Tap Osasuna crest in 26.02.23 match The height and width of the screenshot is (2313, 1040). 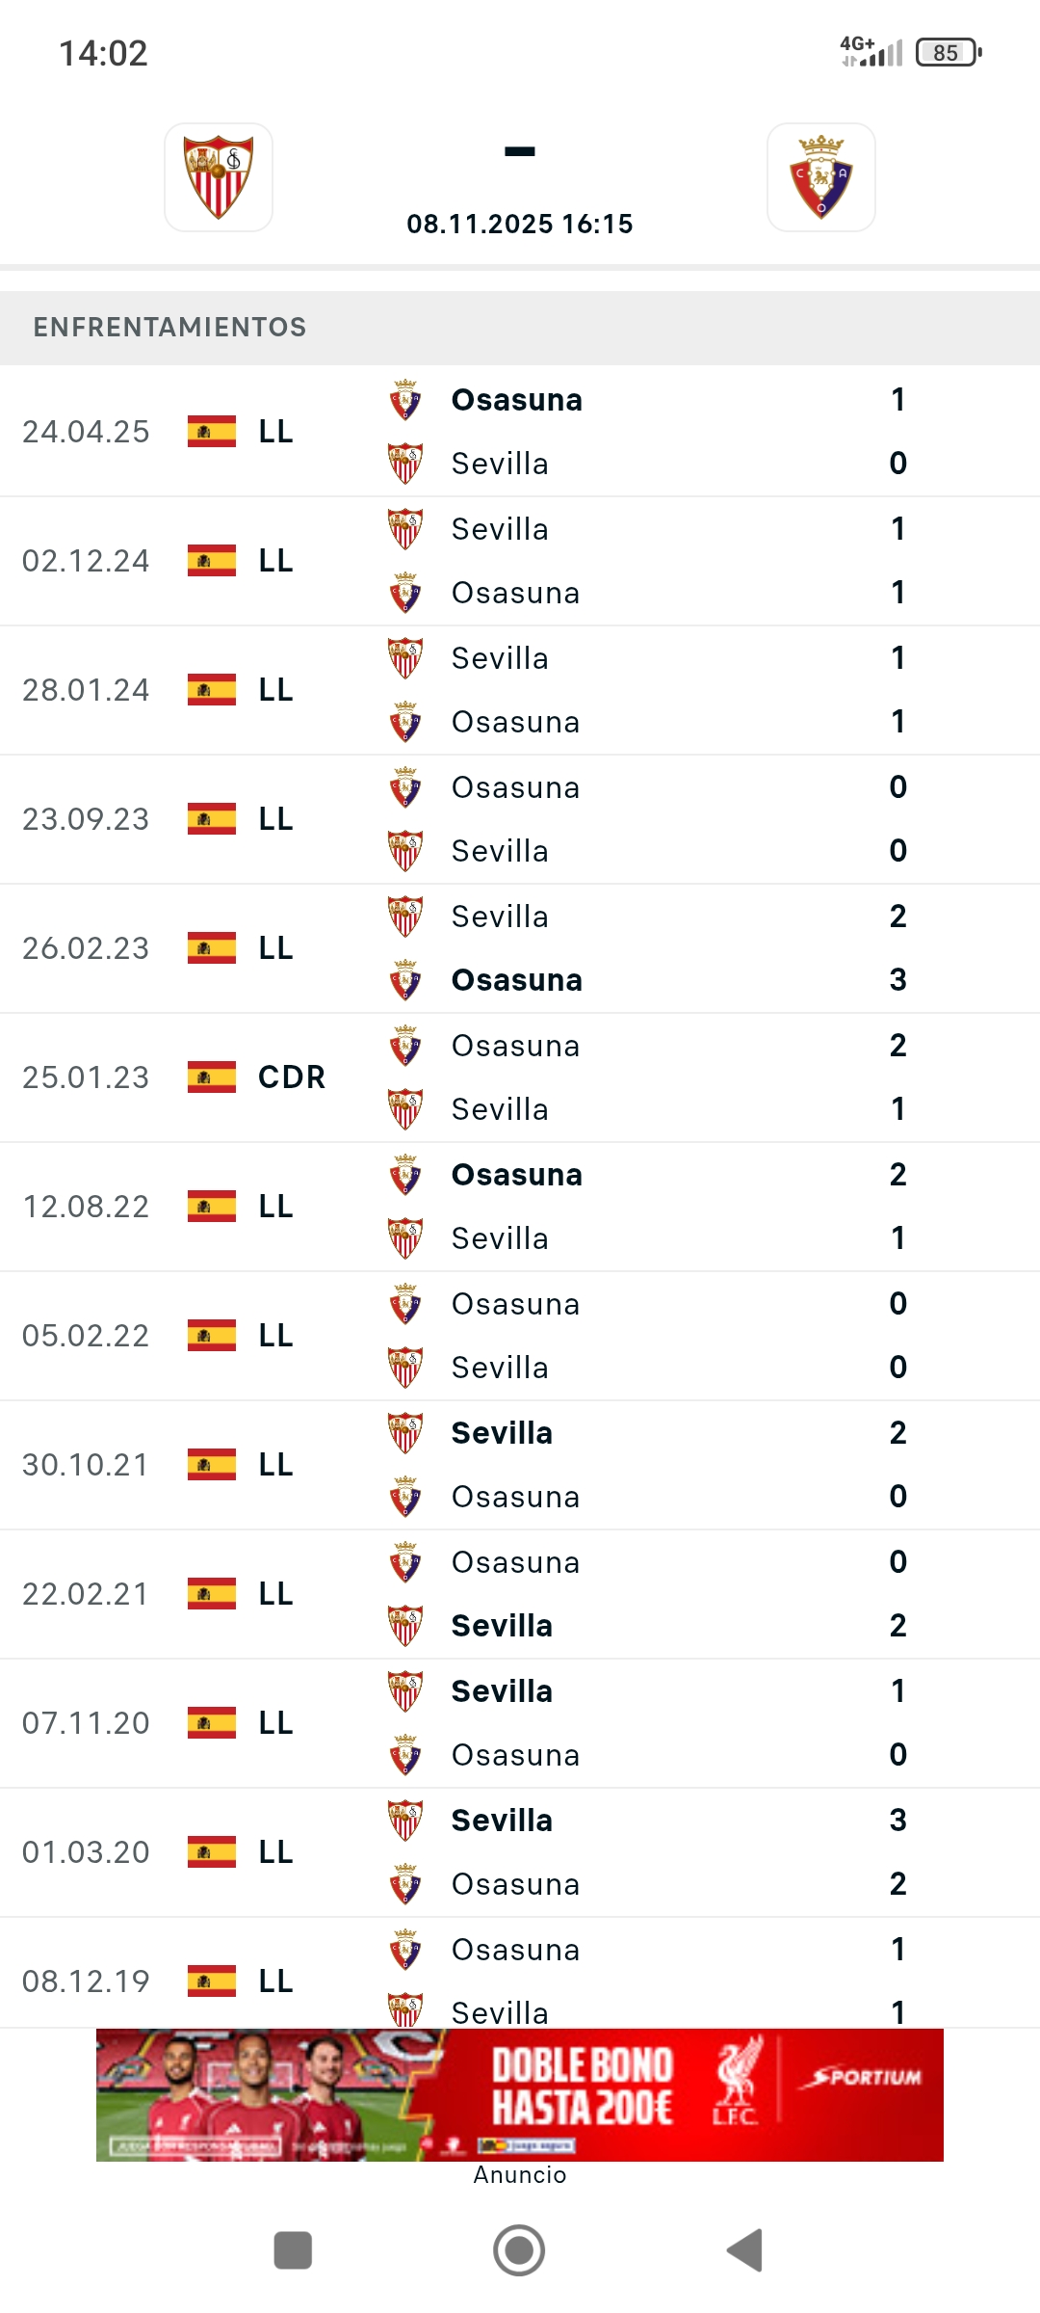click(405, 980)
